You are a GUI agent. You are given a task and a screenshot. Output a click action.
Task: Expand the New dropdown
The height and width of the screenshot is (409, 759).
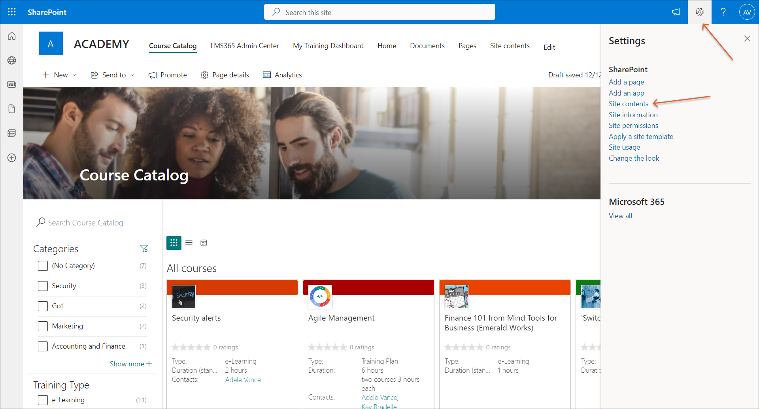[60, 75]
